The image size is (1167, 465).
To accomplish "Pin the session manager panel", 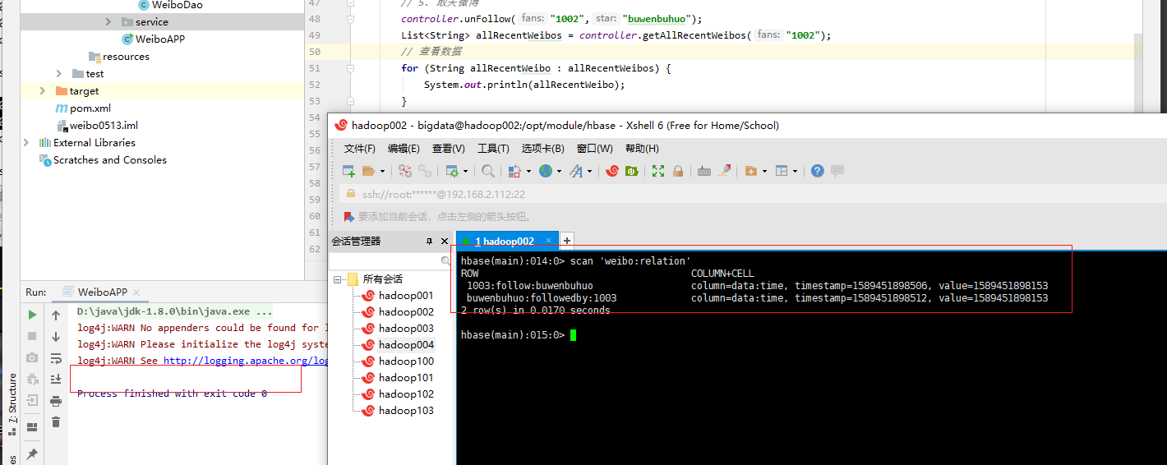I will pos(429,242).
